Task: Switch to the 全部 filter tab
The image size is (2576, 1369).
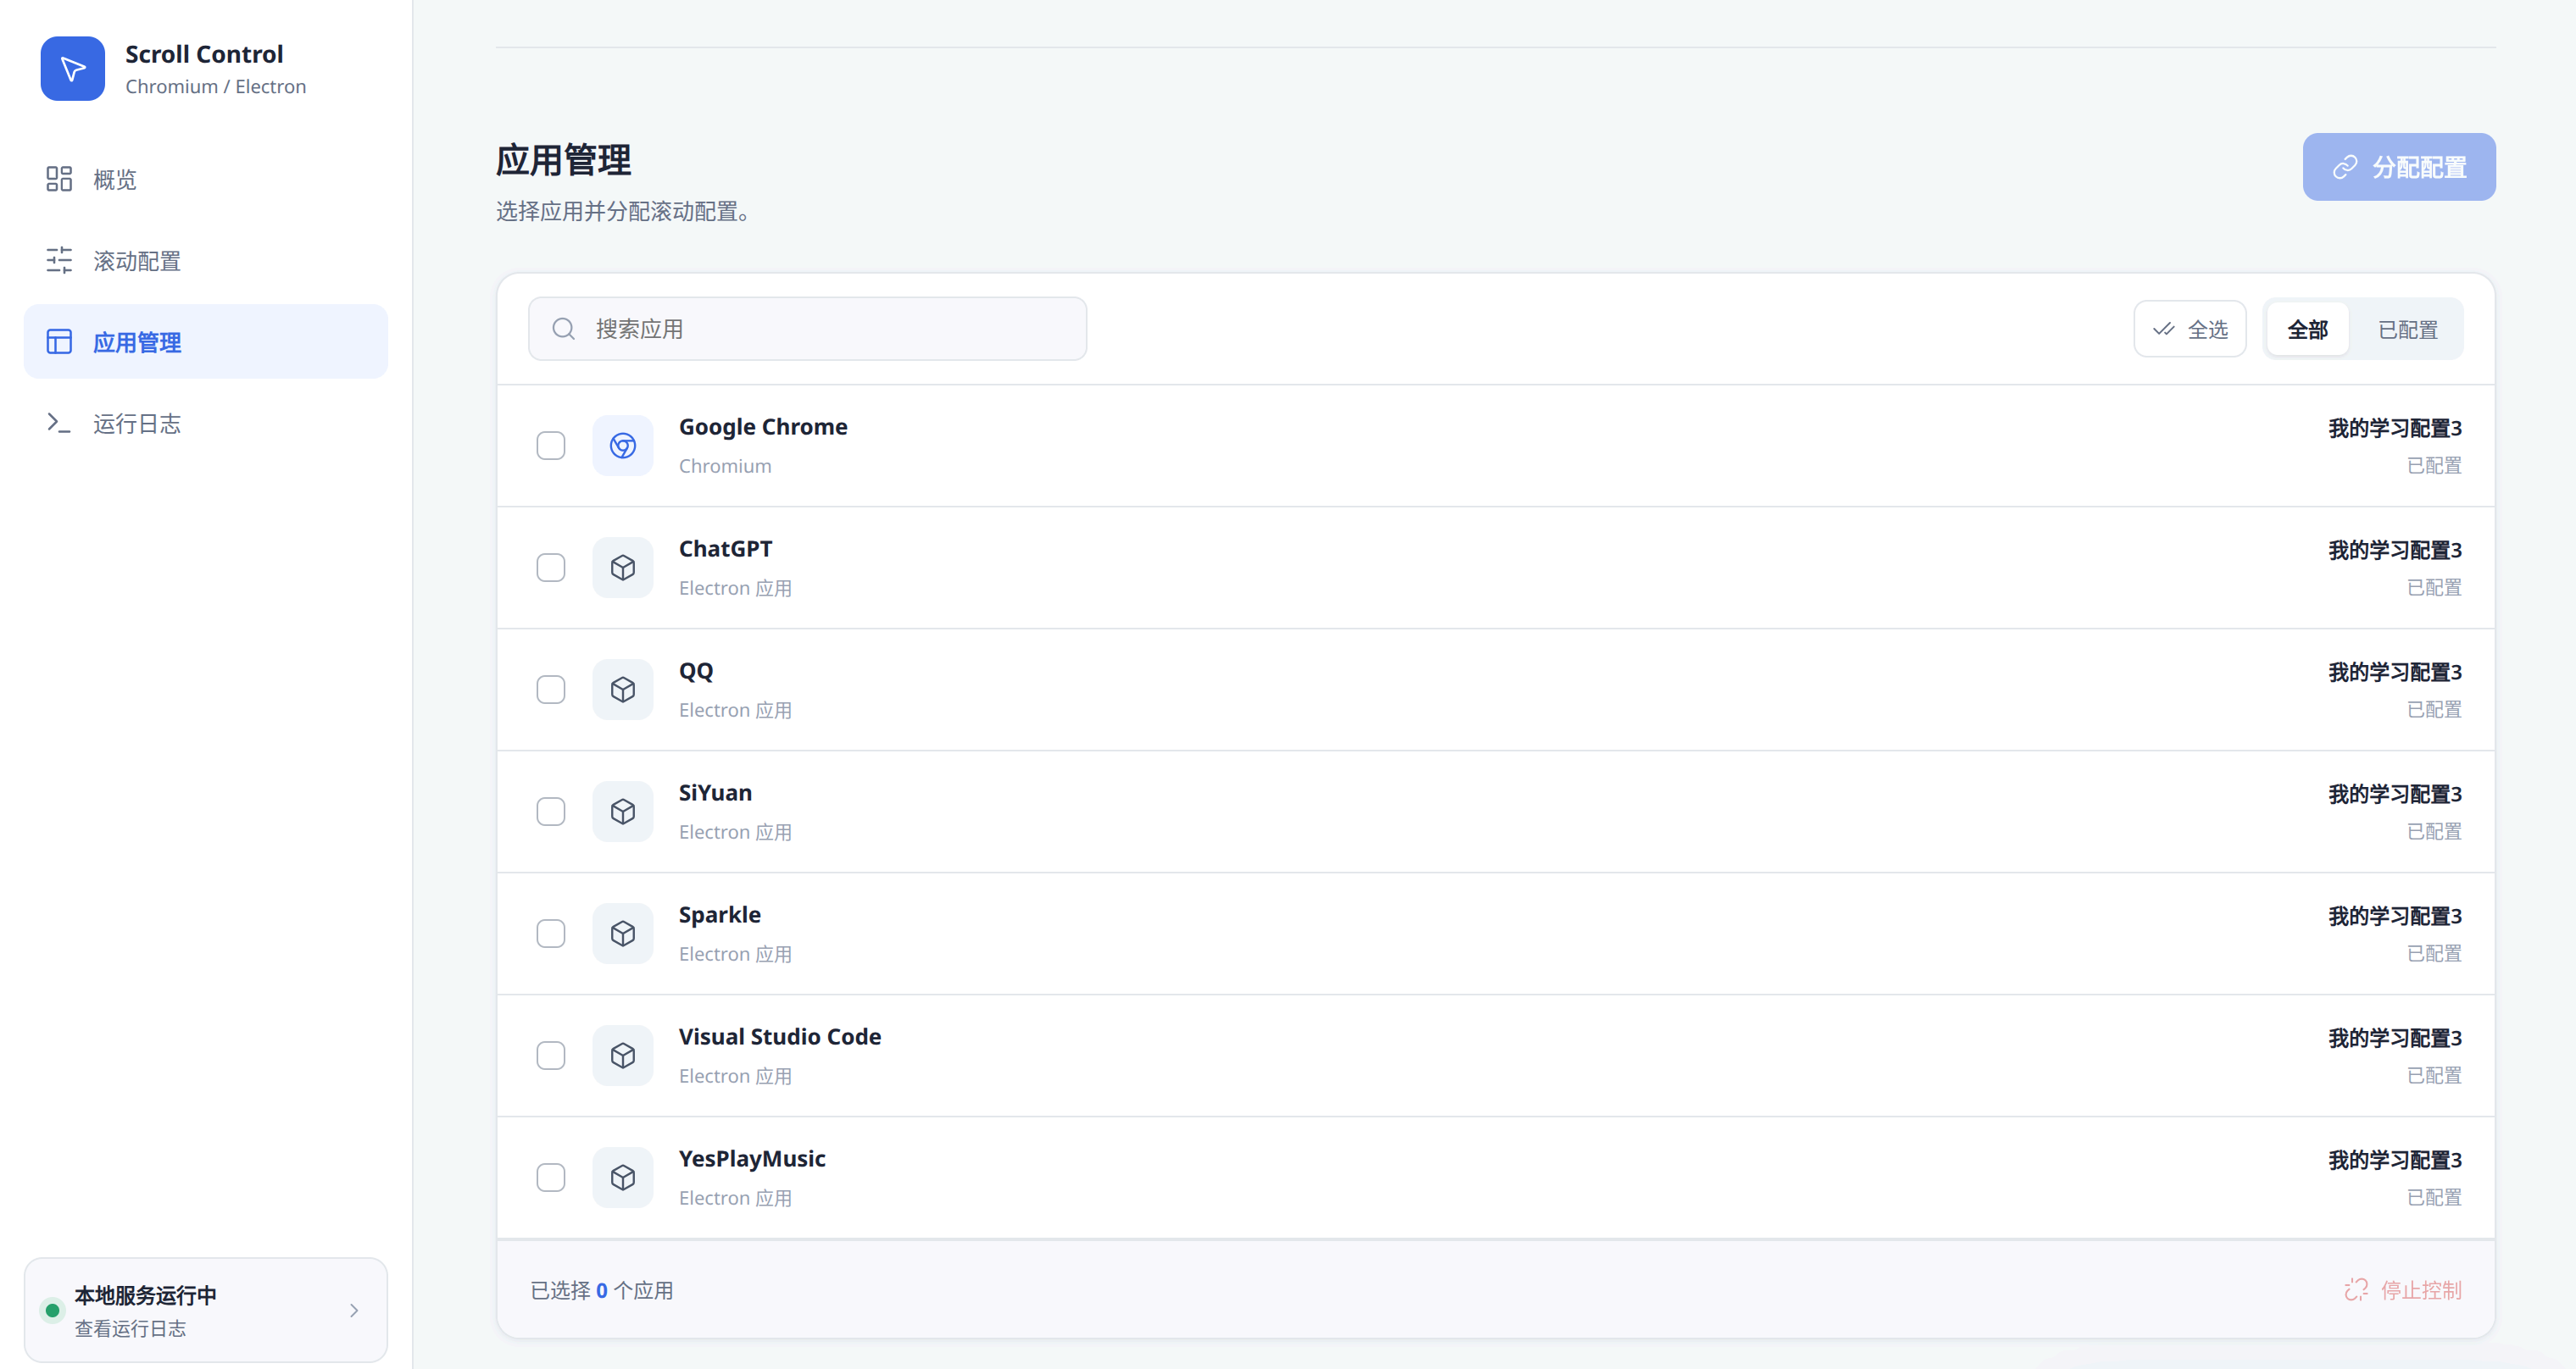Action: pyautogui.click(x=2308, y=329)
